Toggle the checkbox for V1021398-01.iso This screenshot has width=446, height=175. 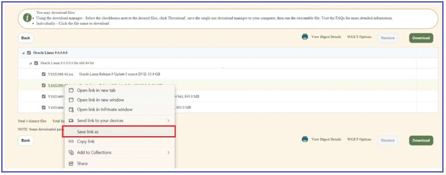click(x=44, y=74)
